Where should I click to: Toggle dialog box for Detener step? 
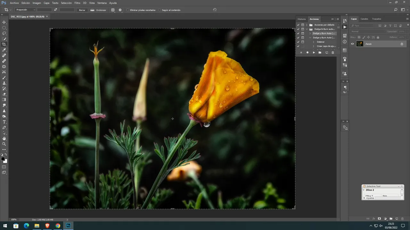[x=303, y=42]
